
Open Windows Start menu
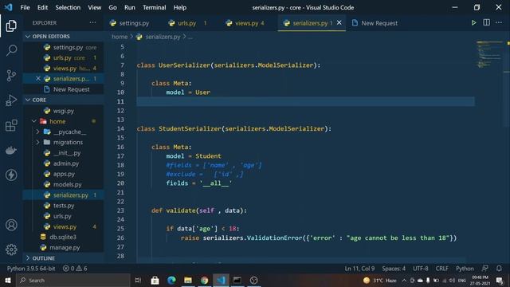point(8,280)
